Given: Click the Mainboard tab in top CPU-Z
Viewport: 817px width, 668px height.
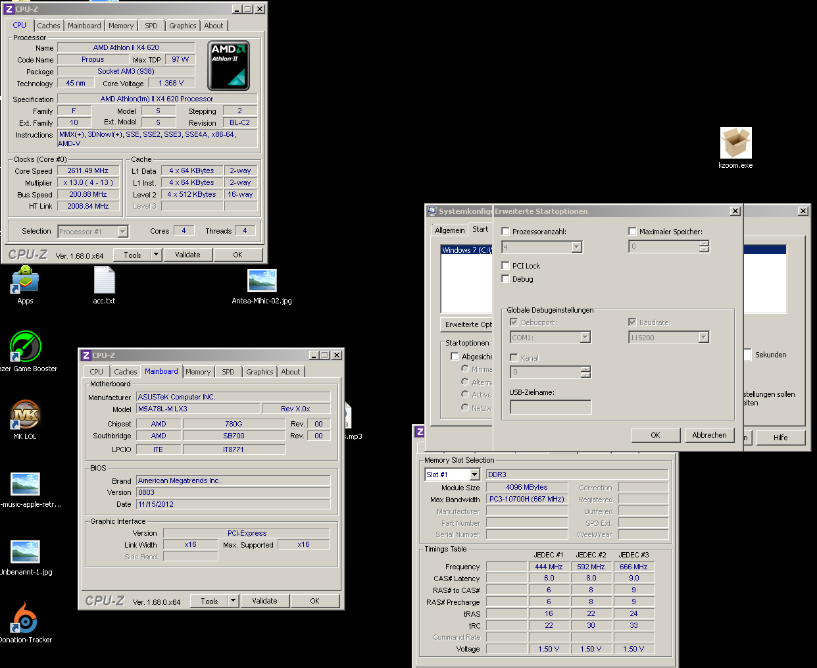Looking at the screenshot, I should click(84, 26).
